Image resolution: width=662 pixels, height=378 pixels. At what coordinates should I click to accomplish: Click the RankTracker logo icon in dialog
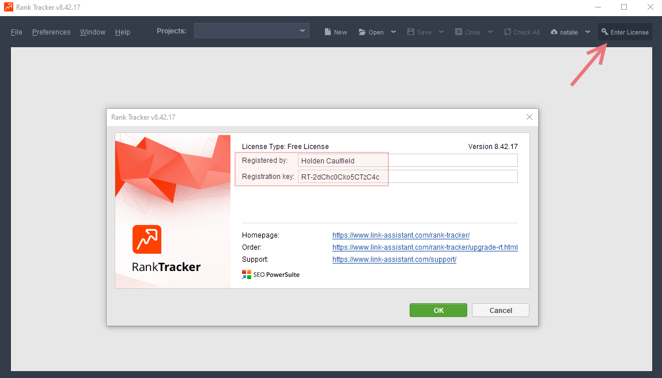[147, 239]
